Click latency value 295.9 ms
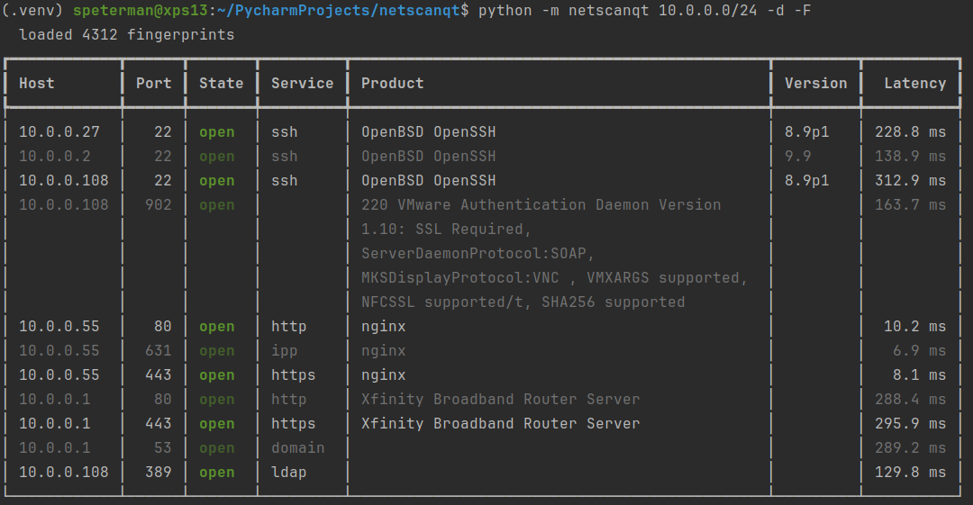The width and height of the screenshot is (973, 505). pos(910,423)
